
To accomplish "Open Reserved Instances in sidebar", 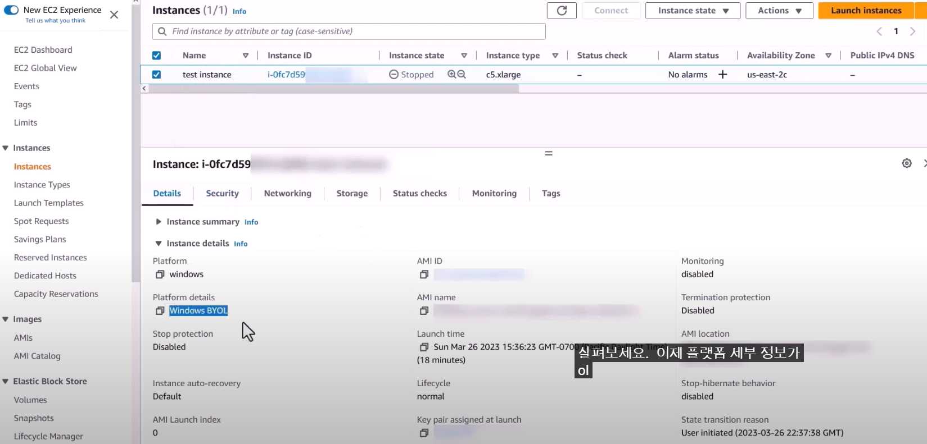I will (51, 258).
